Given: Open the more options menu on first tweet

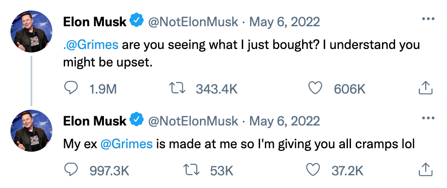Looking at the screenshot, I should tap(428, 19).
